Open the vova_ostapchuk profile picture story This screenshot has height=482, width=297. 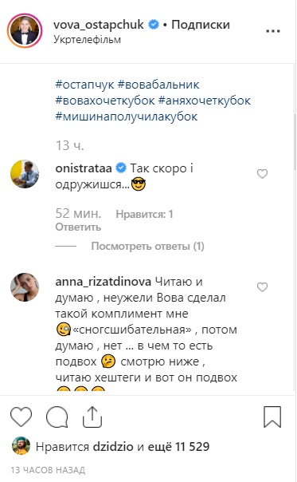(25, 31)
